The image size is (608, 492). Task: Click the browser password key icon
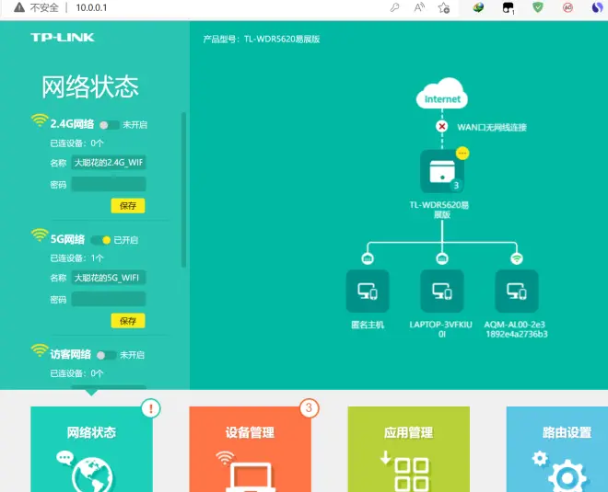coord(394,7)
